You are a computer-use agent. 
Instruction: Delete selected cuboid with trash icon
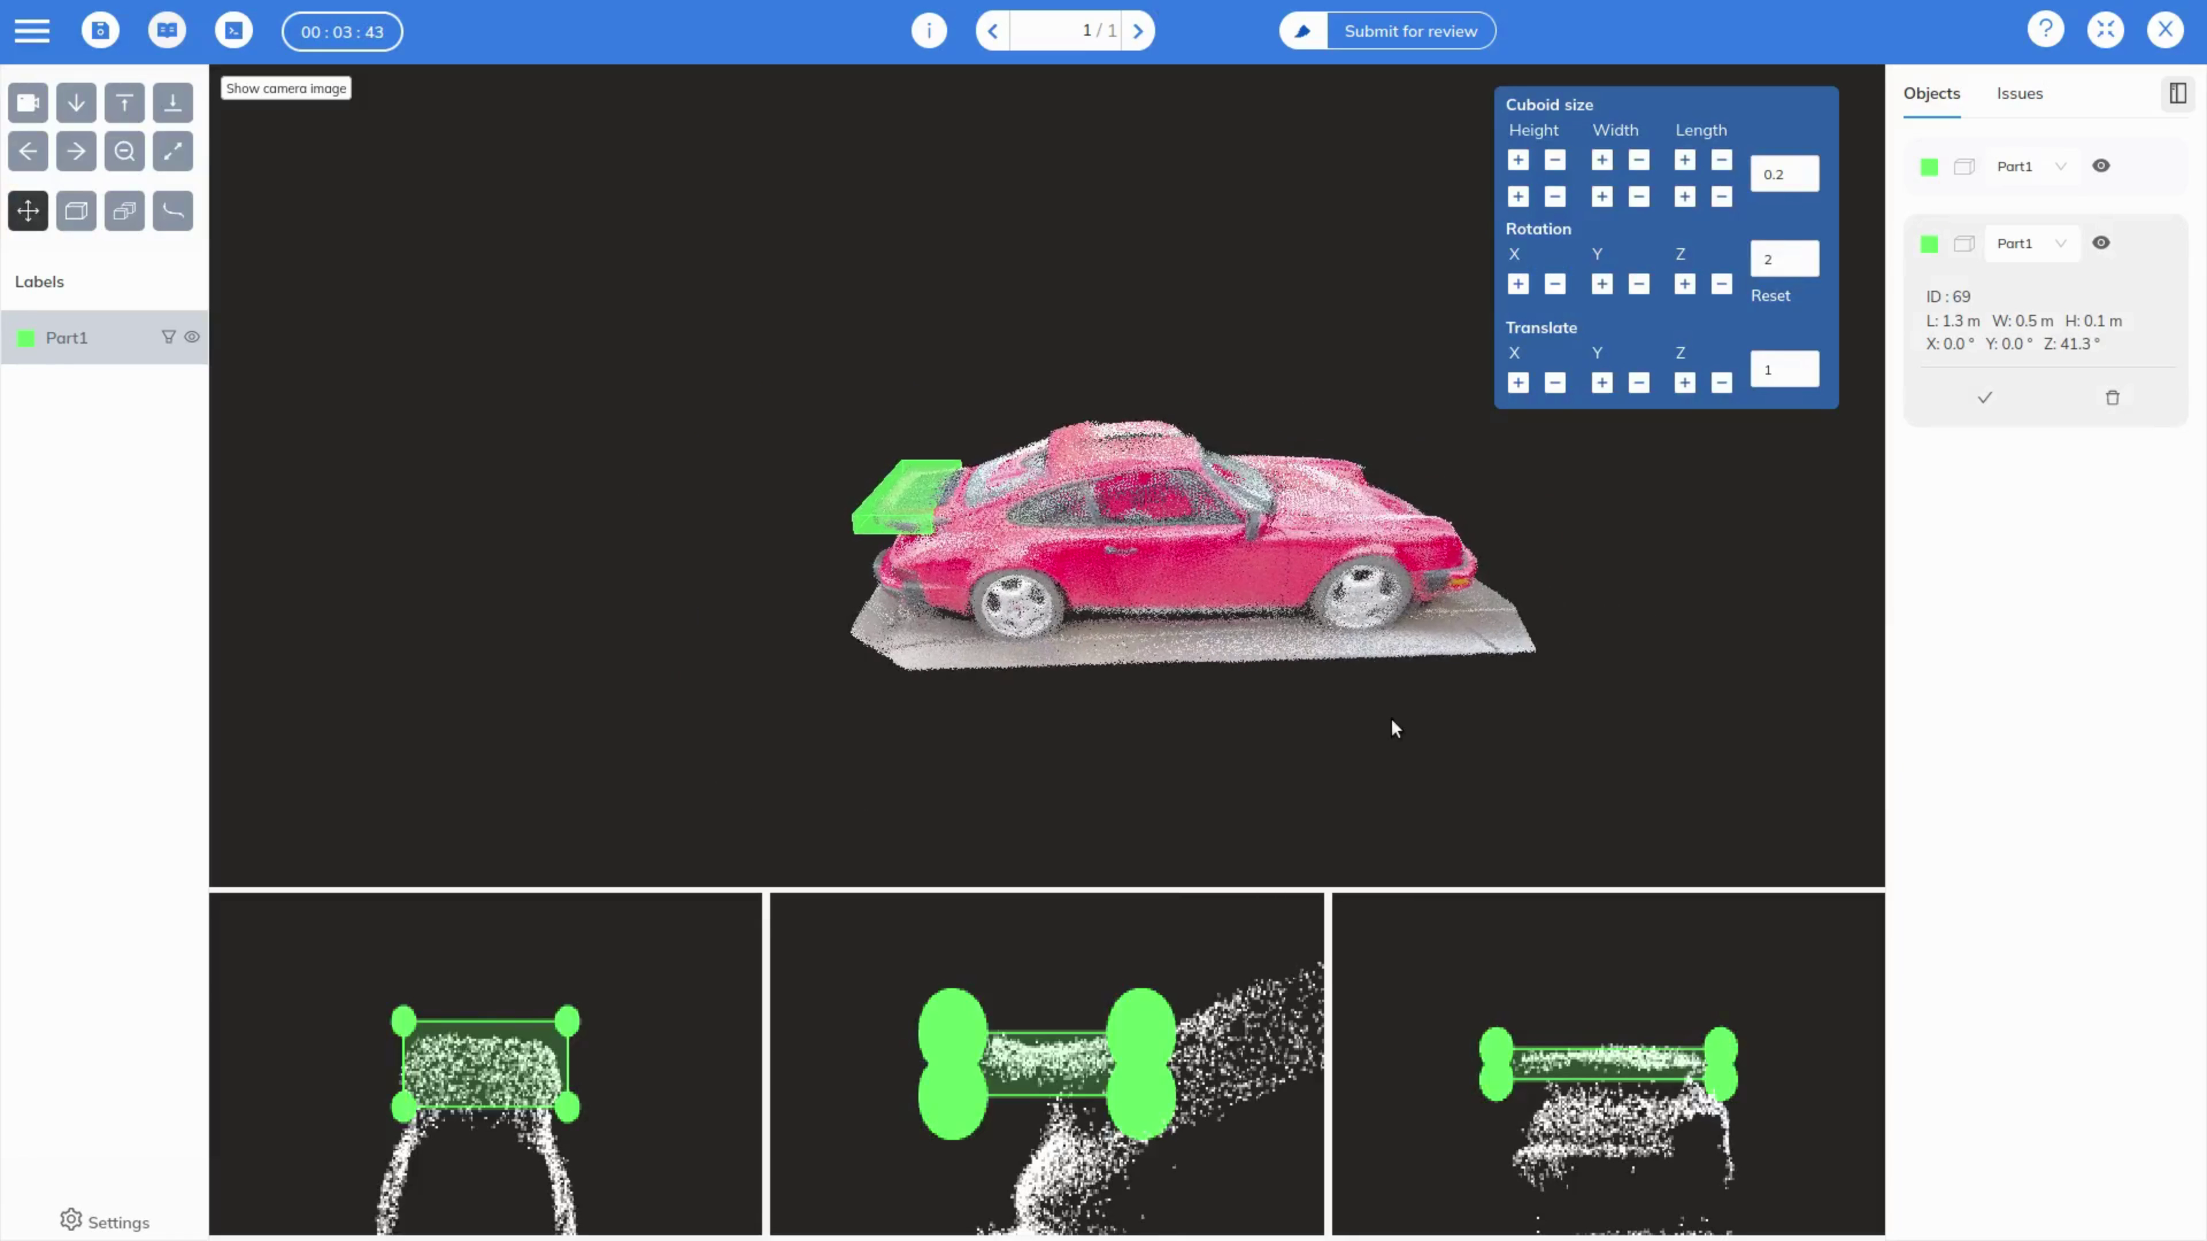pyautogui.click(x=2112, y=398)
